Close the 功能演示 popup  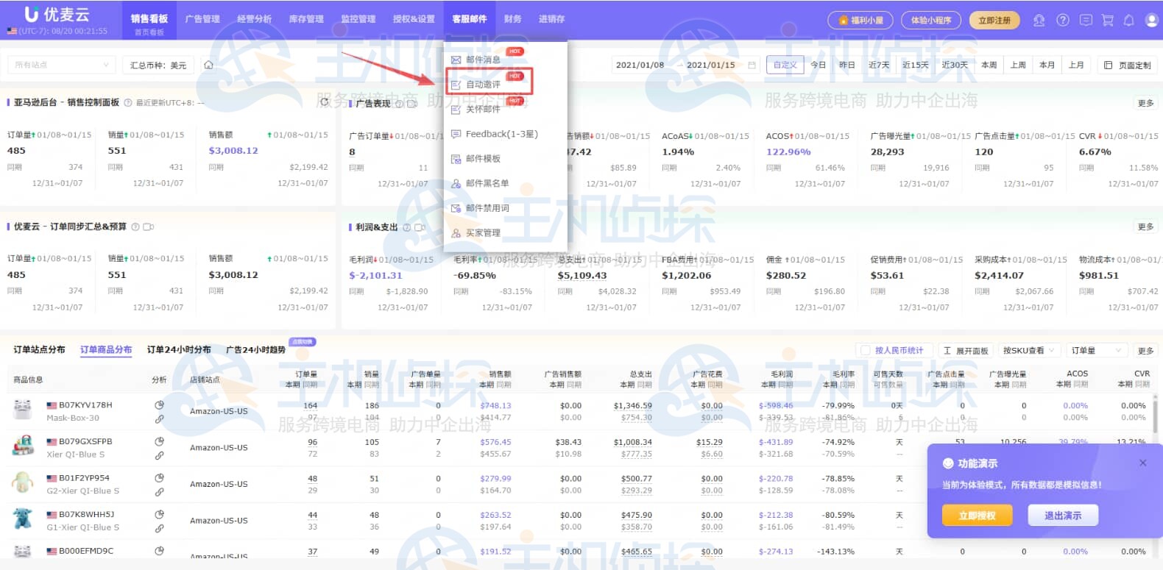click(1143, 463)
